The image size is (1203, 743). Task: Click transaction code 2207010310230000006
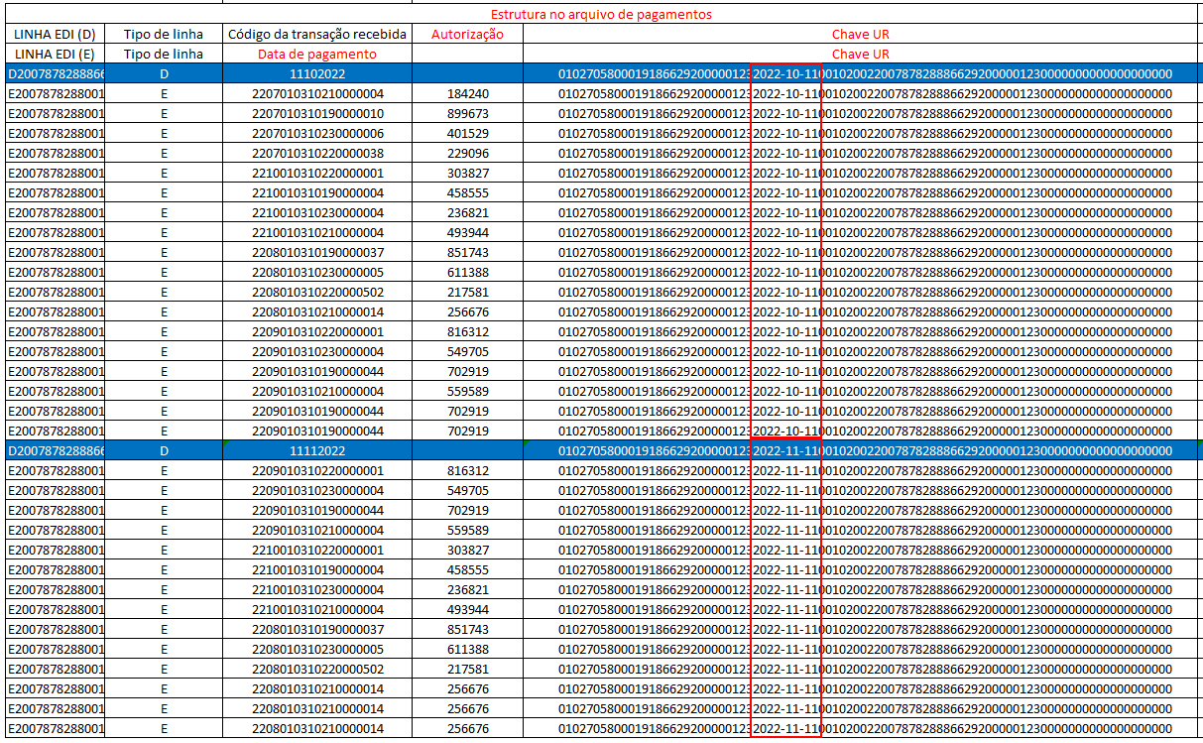pos(317,133)
